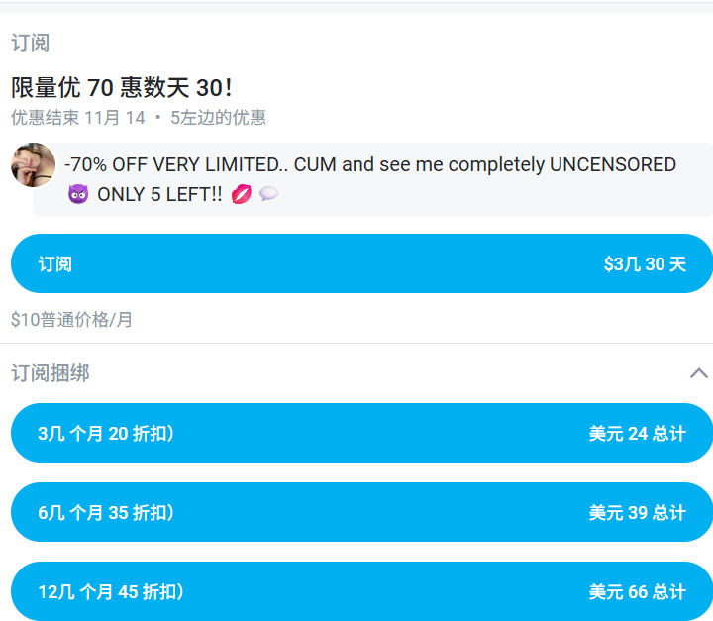
Task: Click the 5左边的优惠 remaining offers text
Action: (218, 118)
